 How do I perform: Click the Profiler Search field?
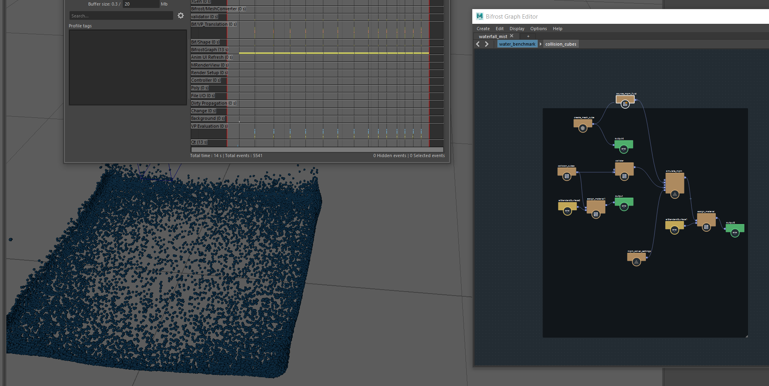pos(121,16)
